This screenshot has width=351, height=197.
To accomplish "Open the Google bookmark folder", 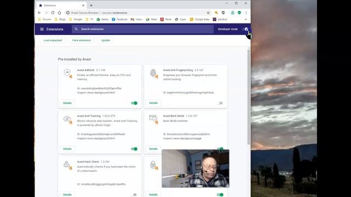I will [76, 20].
